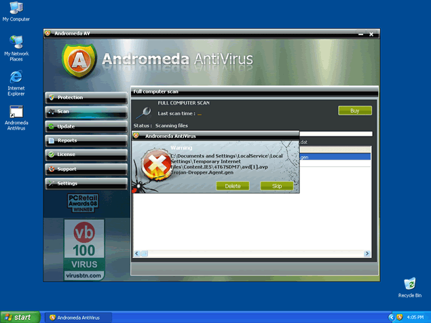431x323 pixels.
Task: Select the Scan sidebar item
Action: pos(86,111)
